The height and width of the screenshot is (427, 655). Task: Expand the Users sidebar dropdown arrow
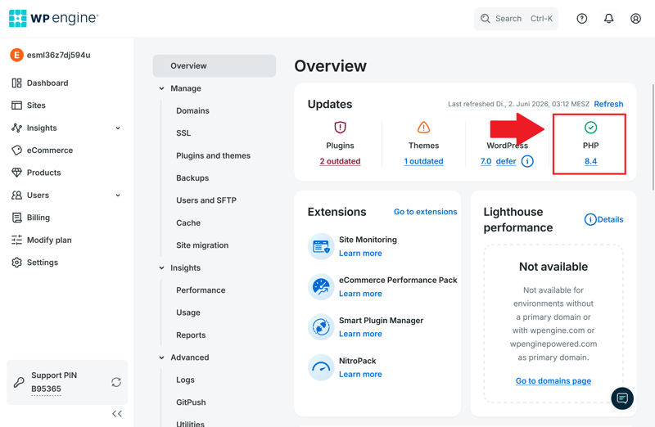(118, 196)
